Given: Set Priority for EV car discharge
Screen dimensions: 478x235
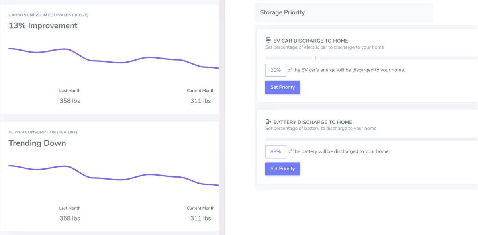Looking at the screenshot, I should pyautogui.click(x=282, y=87).
